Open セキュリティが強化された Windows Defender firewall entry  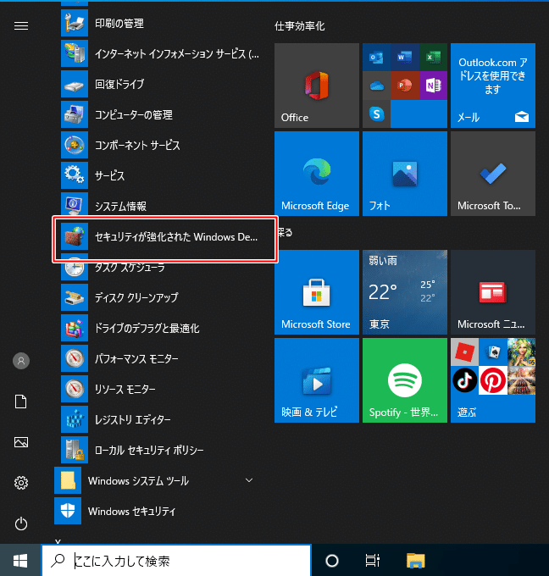point(165,237)
